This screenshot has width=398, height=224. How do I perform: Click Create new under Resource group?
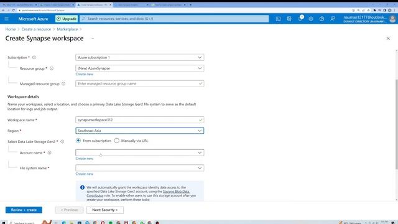pyautogui.click(x=85, y=74)
